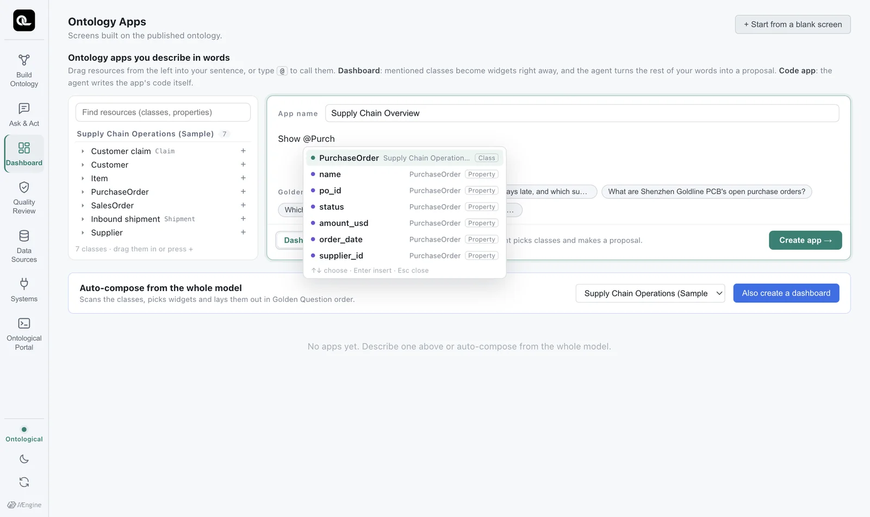This screenshot has height=517, width=870.
Task: Expand the Inbound shipment tree row
Action: tap(83, 219)
